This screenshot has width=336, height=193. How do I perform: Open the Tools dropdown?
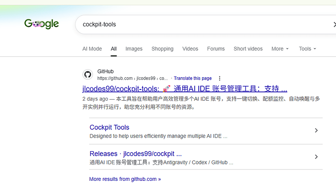pyautogui.click(x=307, y=49)
